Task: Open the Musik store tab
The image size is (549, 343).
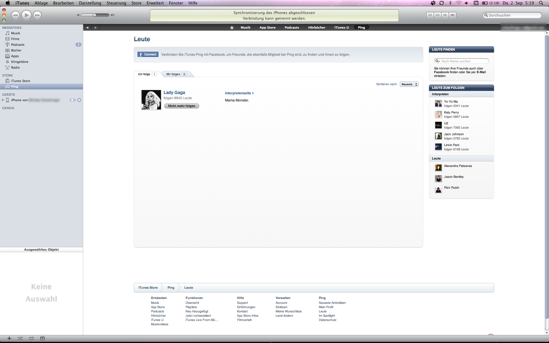Action: coord(245,27)
